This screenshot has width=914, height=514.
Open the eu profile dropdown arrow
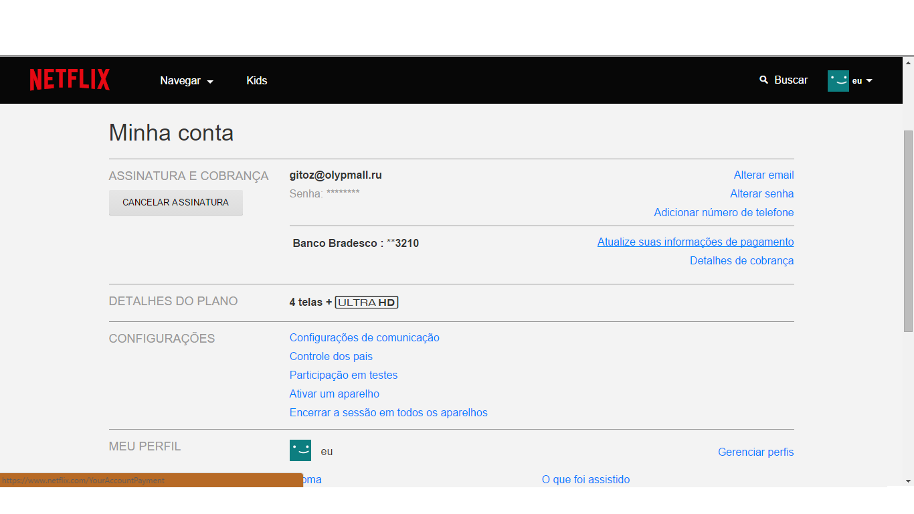click(x=869, y=81)
